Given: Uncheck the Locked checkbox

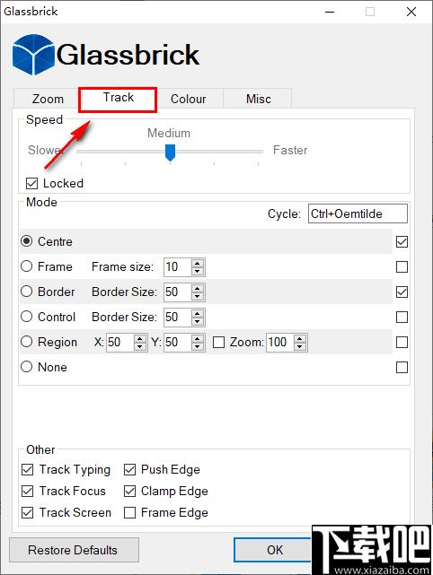Looking at the screenshot, I should point(32,183).
